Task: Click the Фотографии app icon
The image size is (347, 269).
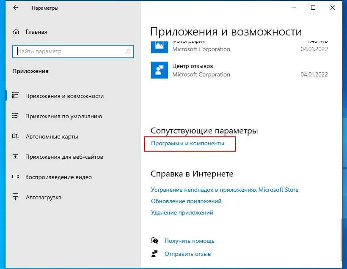Action: click(x=160, y=47)
